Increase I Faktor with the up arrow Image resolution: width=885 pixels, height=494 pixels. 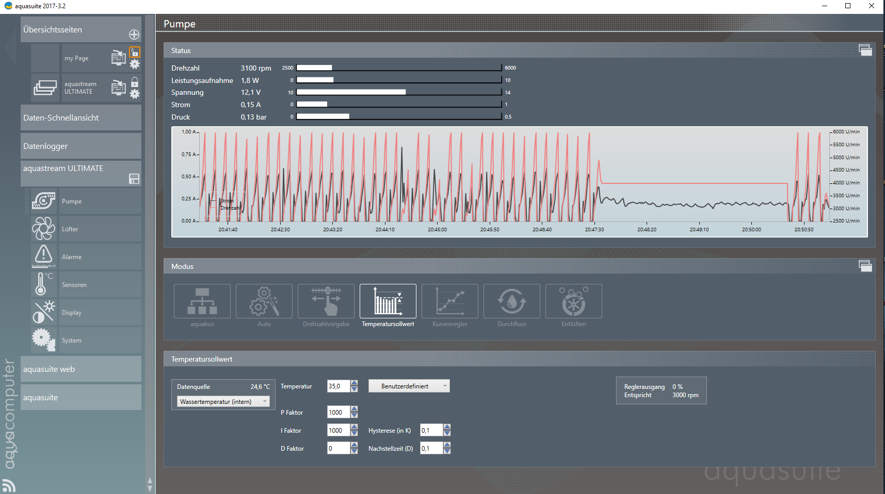tap(354, 428)
